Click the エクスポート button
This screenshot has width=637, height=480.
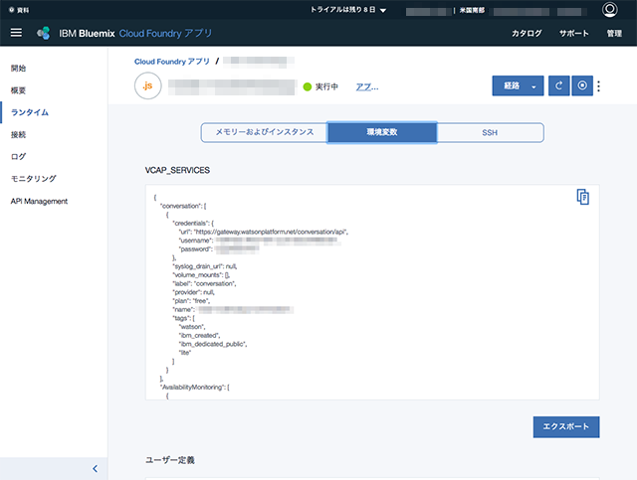click(x=566, y=427)
